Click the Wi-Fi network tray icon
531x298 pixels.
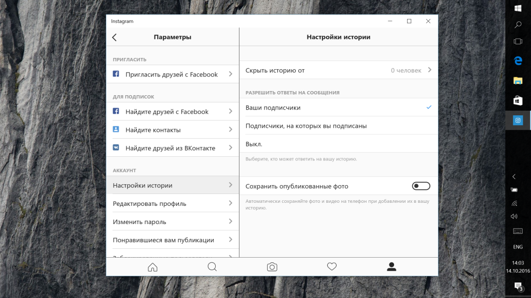(514, 203)
